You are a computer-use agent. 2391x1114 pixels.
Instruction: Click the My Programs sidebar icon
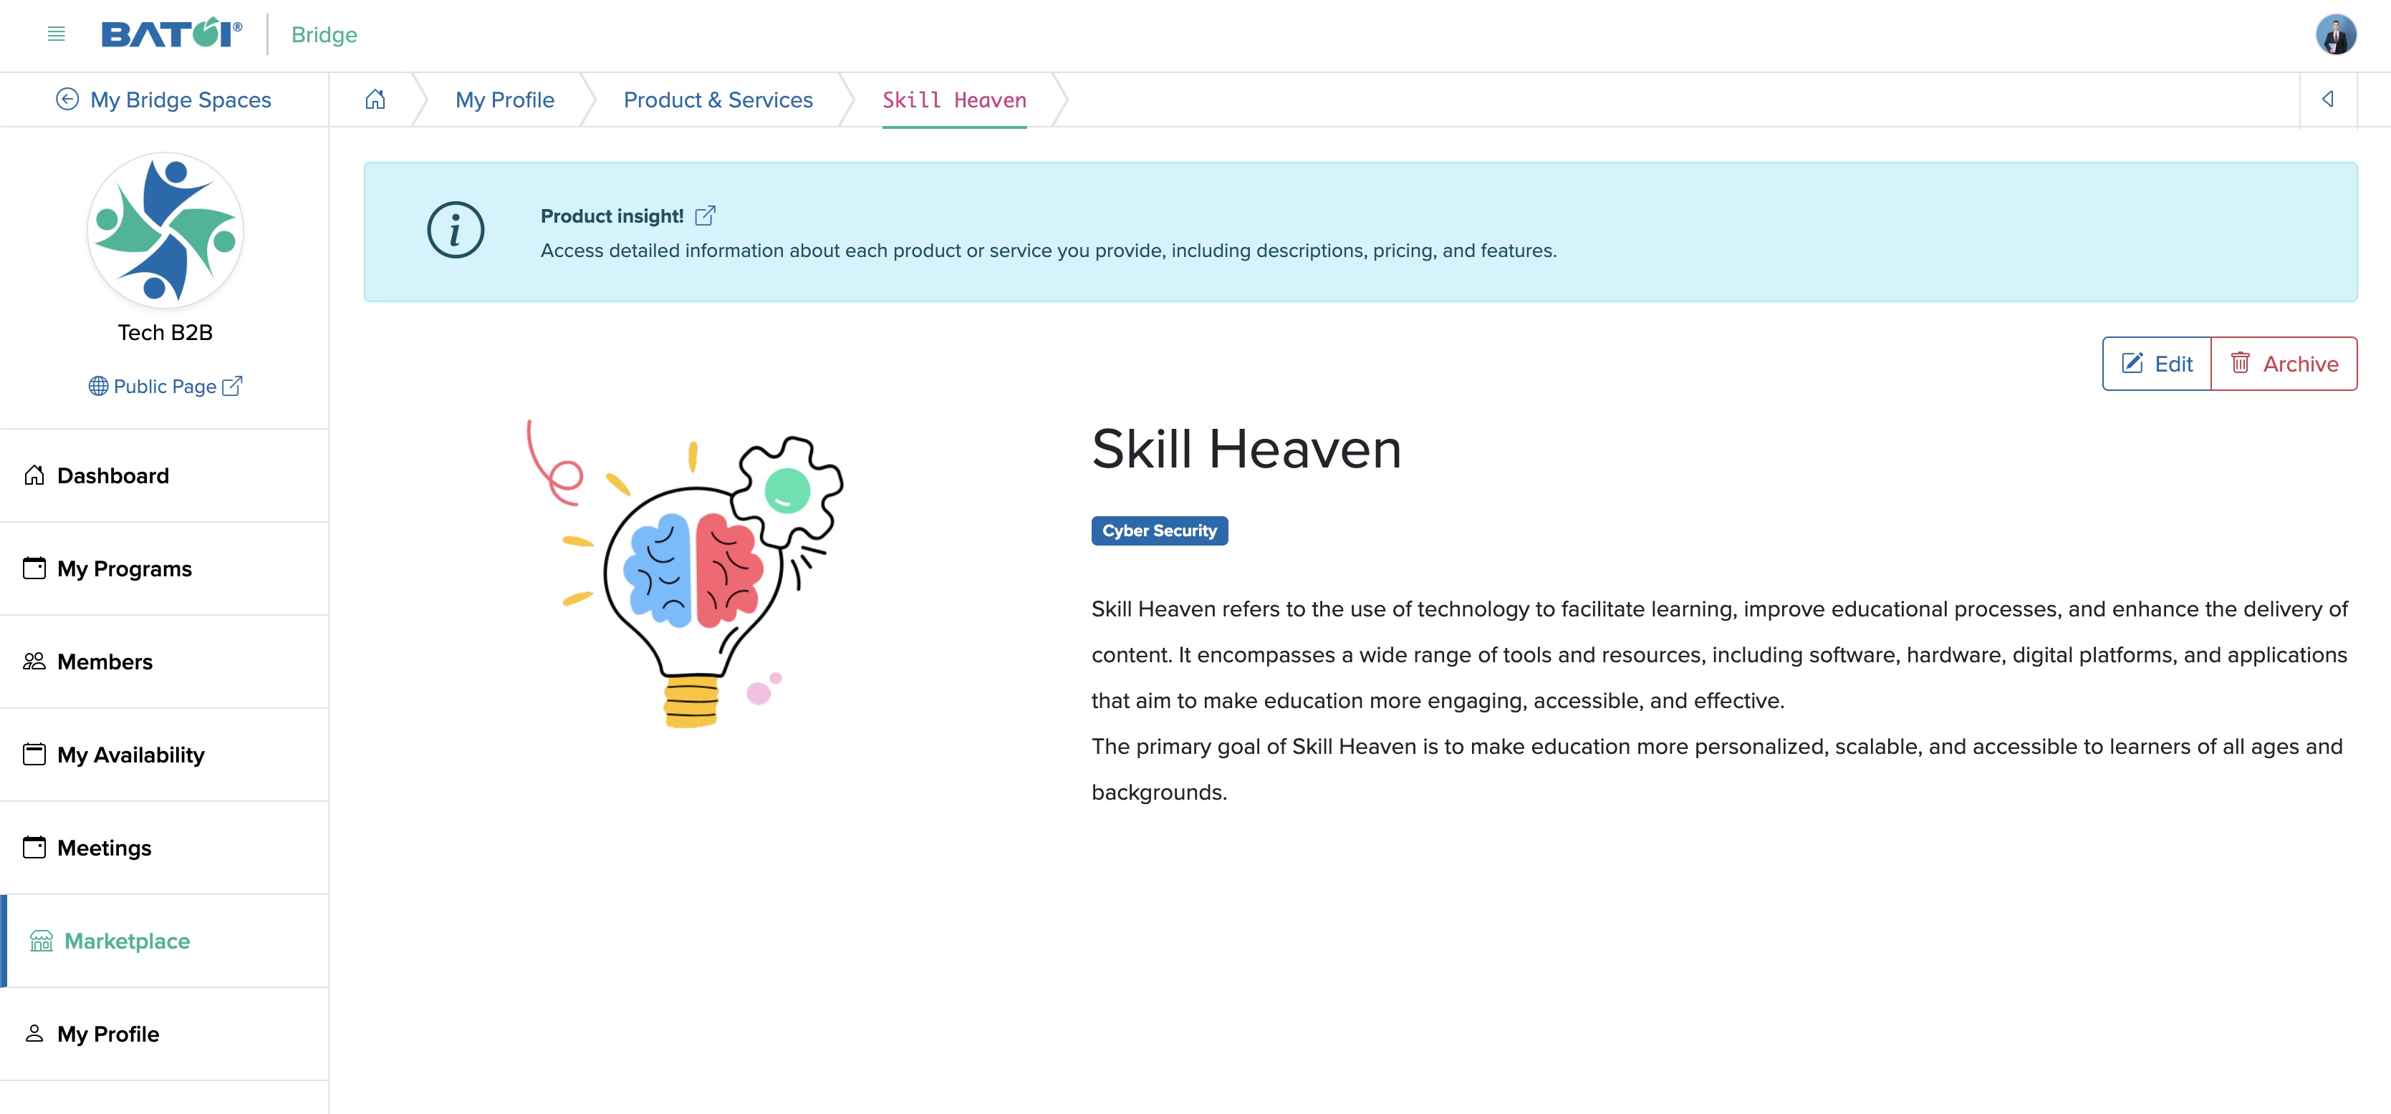pyautogui.click(x=34, y=567)
